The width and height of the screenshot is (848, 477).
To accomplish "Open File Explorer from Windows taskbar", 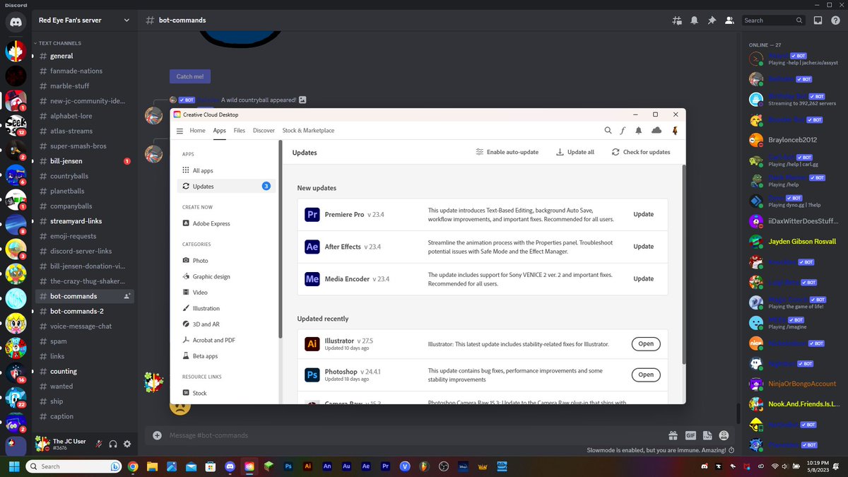I will [152, 466].
